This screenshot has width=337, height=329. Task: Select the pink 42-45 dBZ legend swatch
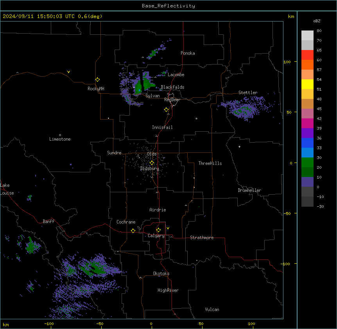click(307, 113)
